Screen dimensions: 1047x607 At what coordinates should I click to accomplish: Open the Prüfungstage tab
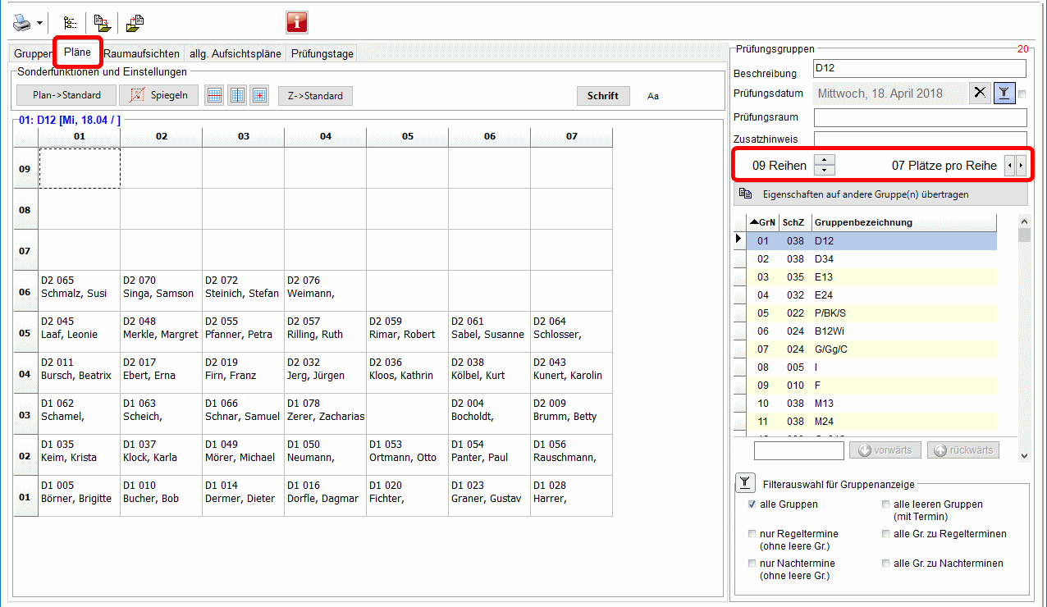coord(322,54)
